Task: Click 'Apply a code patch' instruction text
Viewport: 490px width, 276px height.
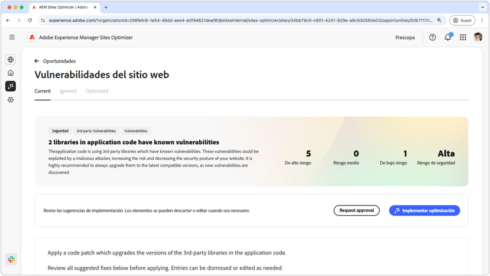Action: click(167, 253)
